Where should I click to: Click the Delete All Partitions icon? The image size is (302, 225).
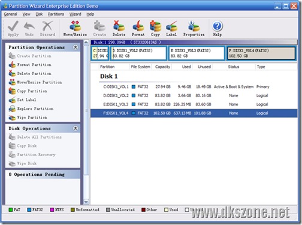pos(12,137)
